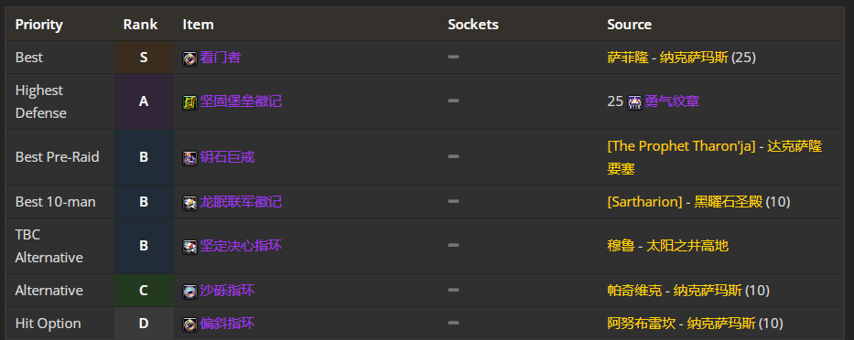Follow the Sartharion boss source link
The image size is (854, 340).
click(645, 202)
